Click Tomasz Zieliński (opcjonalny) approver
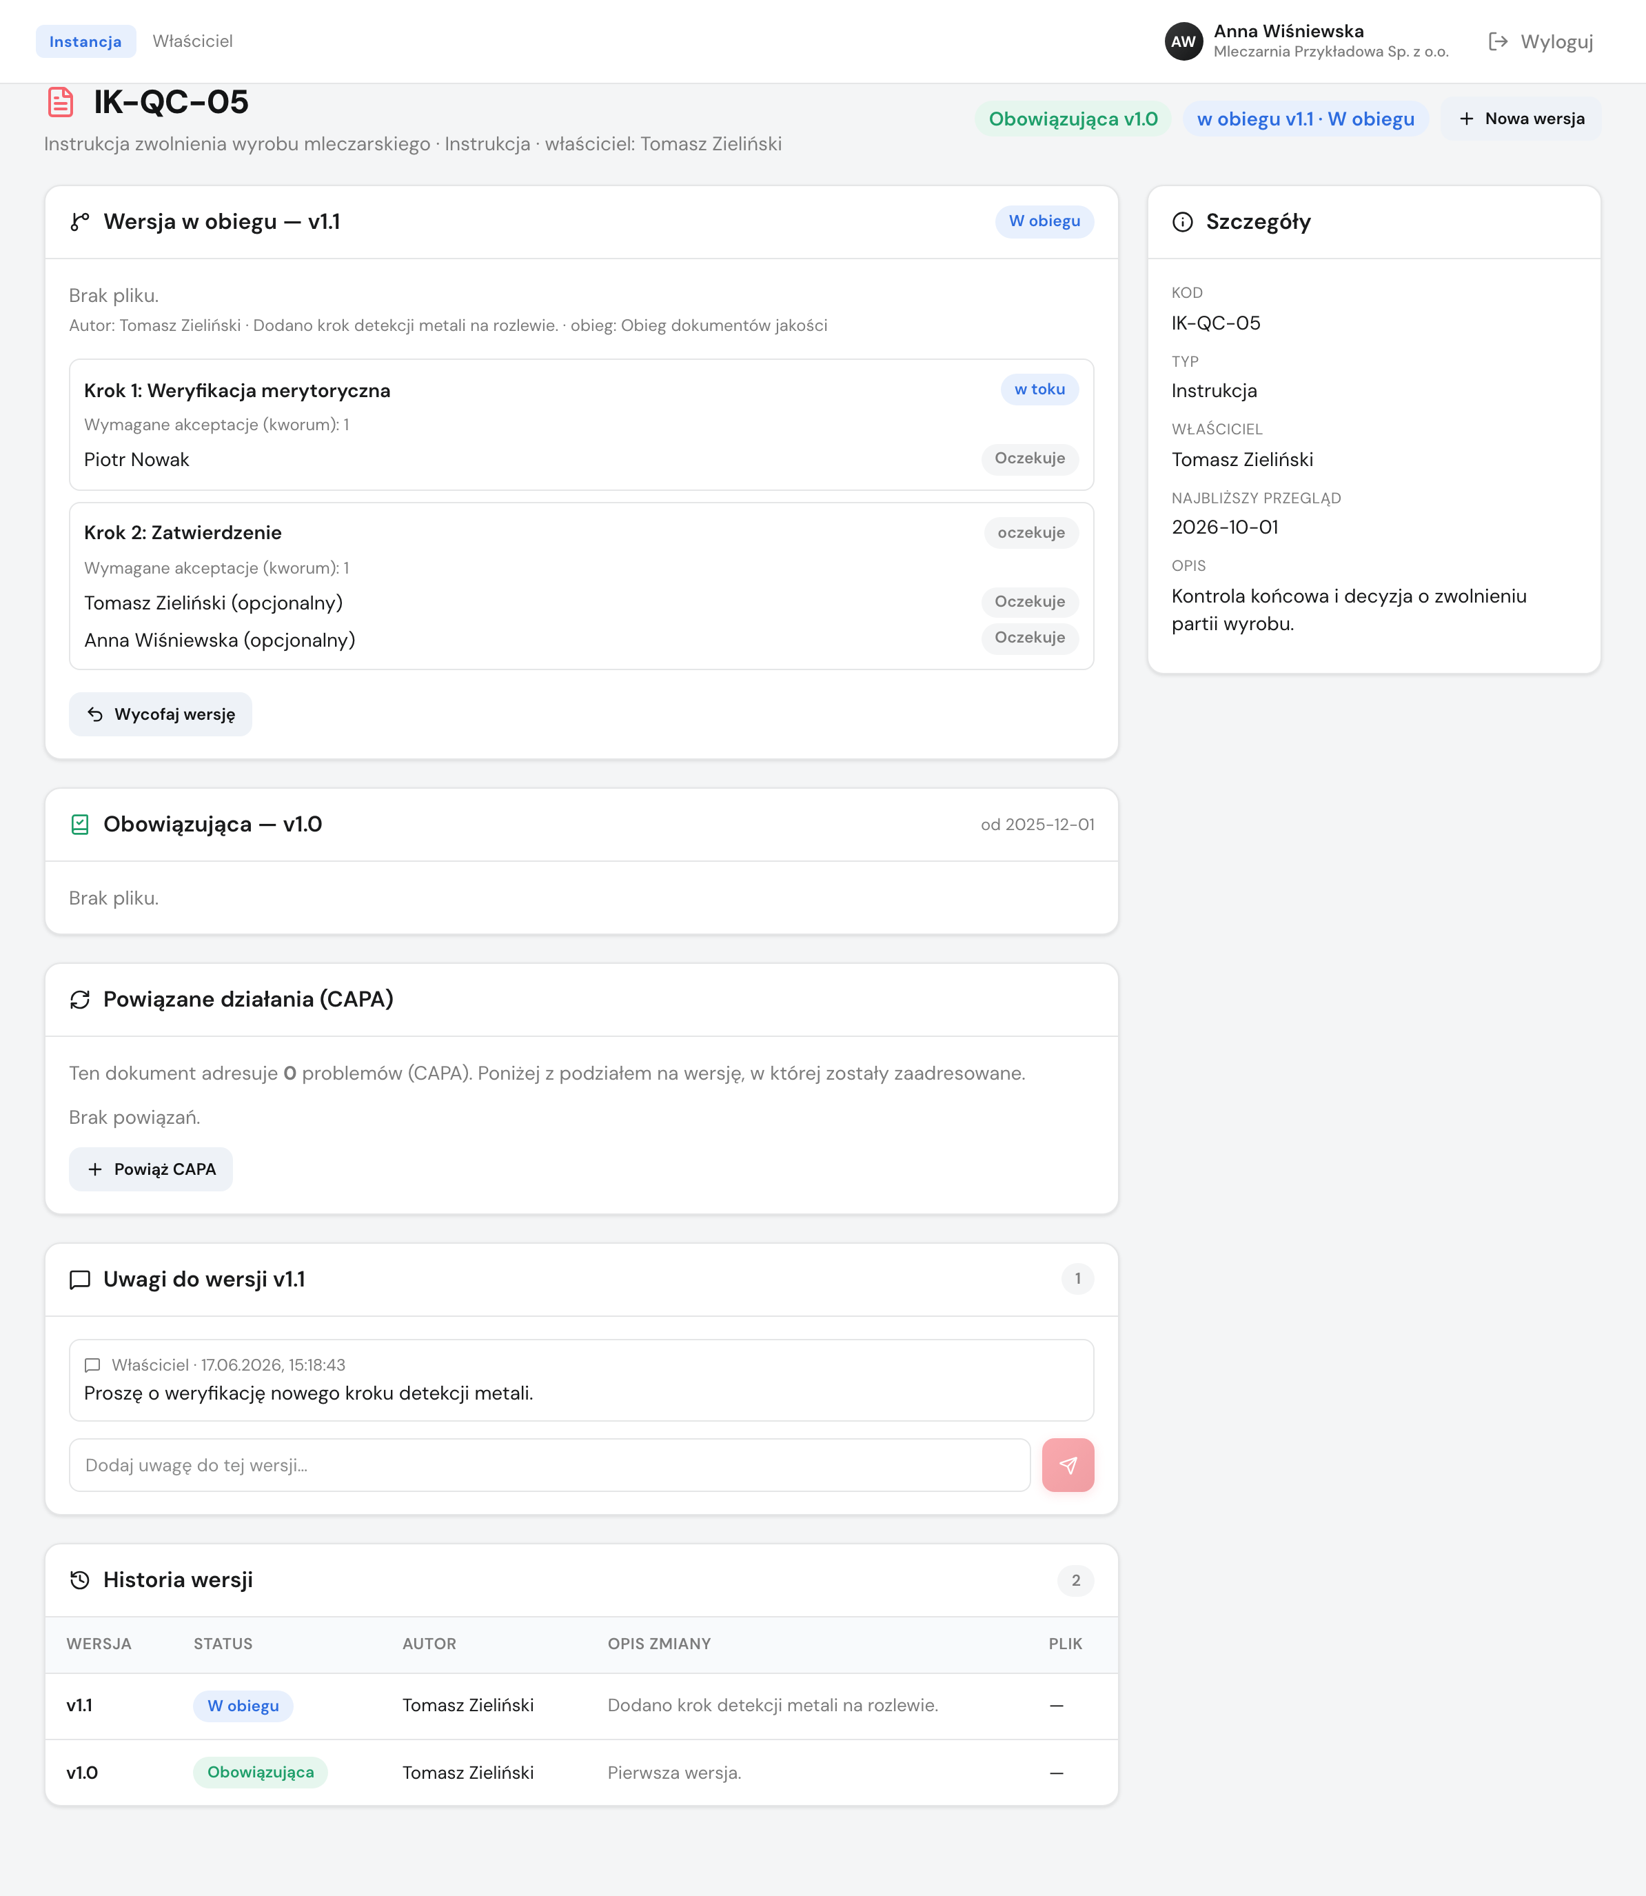 (213, 603)
